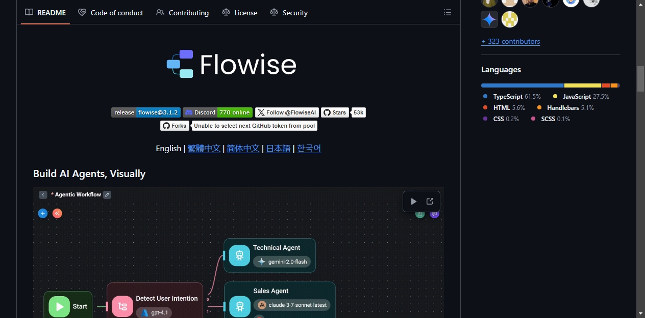645x318 pixels.
Task: Click the blue TypeScript segment of language bar
Action: (523, 85)
